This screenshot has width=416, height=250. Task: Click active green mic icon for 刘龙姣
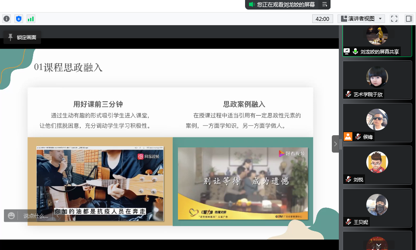pos(355,51)
